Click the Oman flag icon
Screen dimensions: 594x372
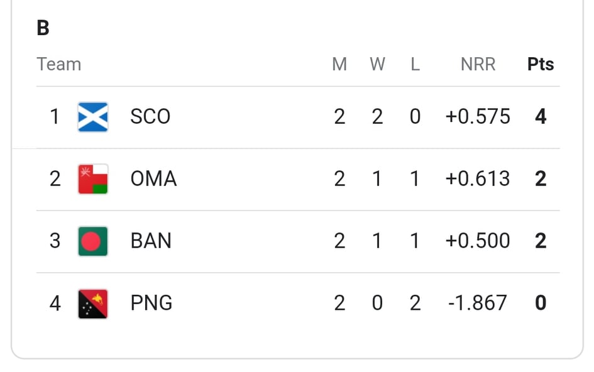click(x=93, y=179)
